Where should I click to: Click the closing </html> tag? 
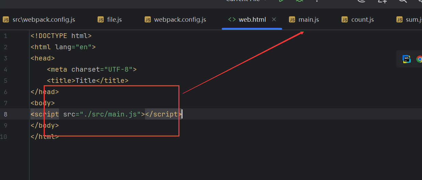(45, 137)
